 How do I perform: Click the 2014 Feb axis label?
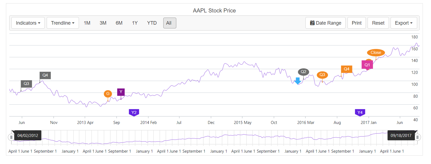(148, 123)
